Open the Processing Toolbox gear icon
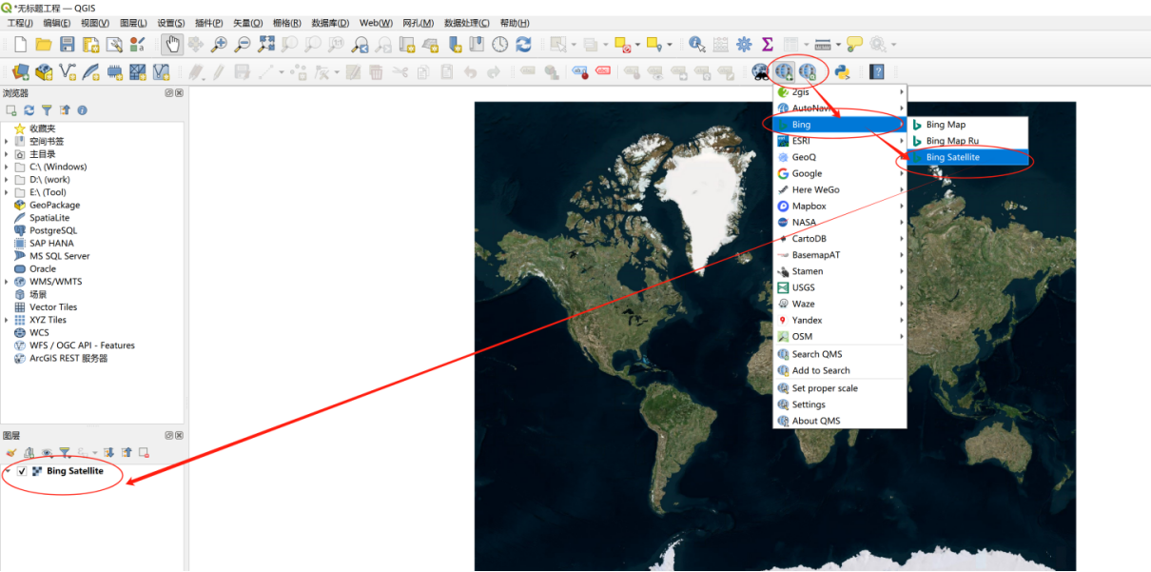The image size is (1151, 572). tap(744, 44)
